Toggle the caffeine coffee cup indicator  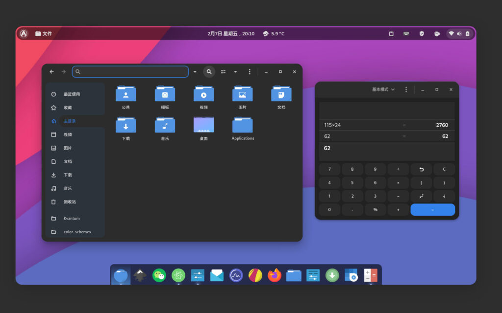437,34
